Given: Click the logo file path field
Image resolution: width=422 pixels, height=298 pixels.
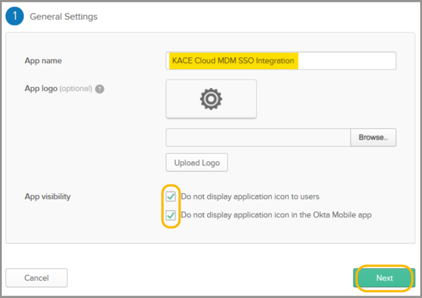Looking at the screenshot, I should 258,137.
